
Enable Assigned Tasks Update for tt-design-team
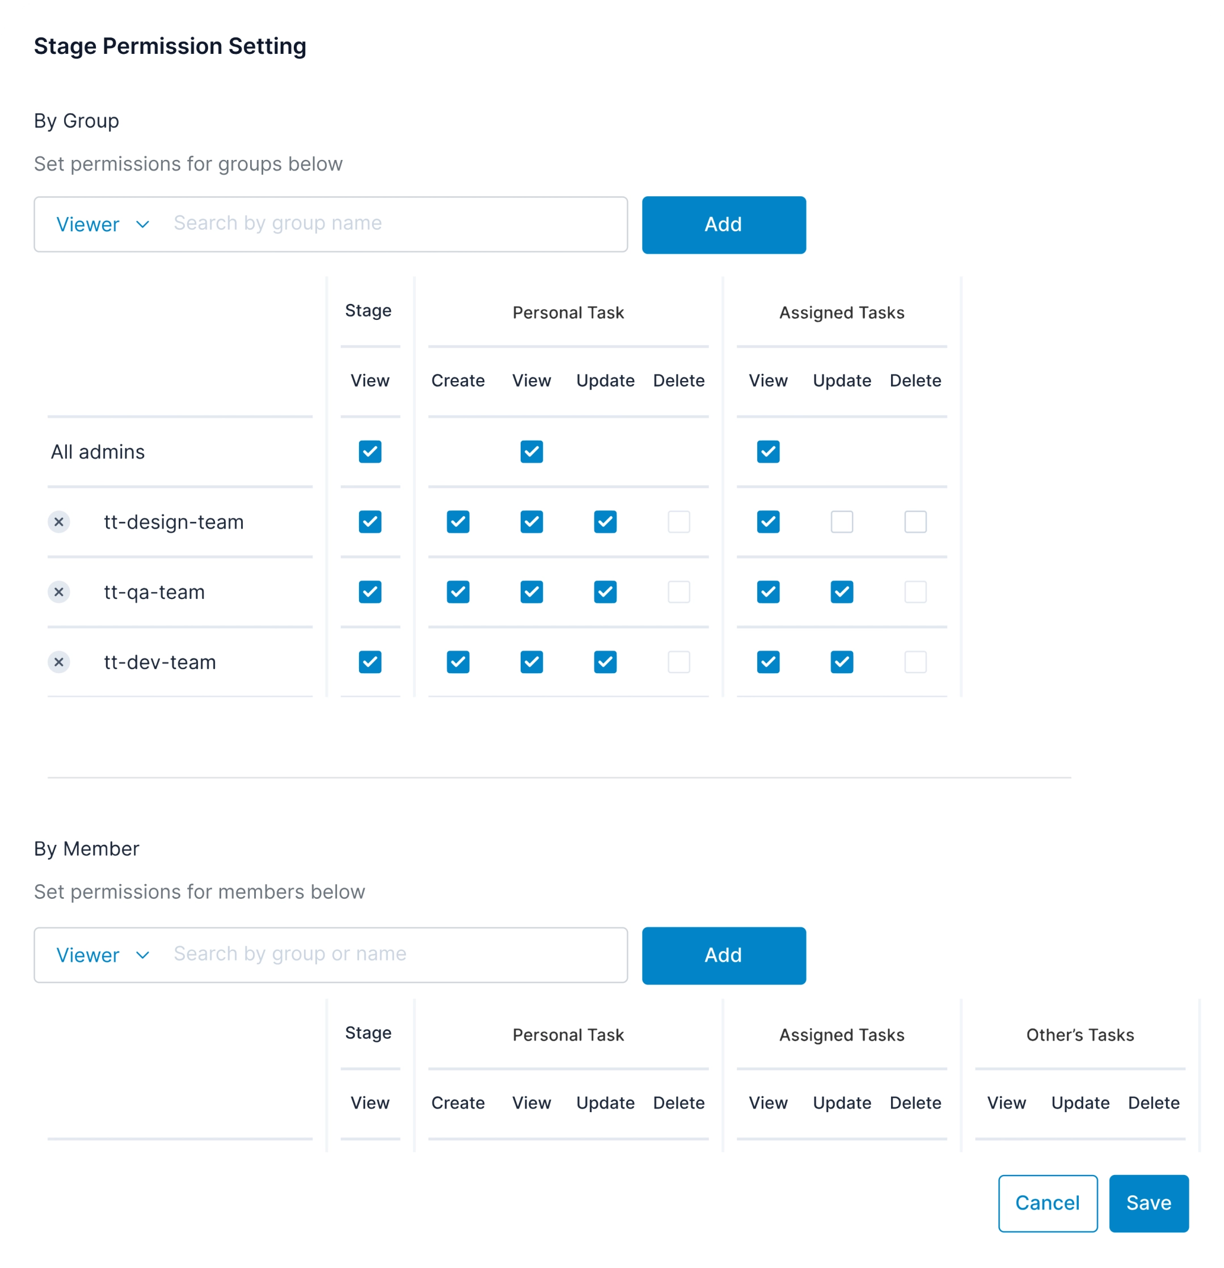pos(842,521)
